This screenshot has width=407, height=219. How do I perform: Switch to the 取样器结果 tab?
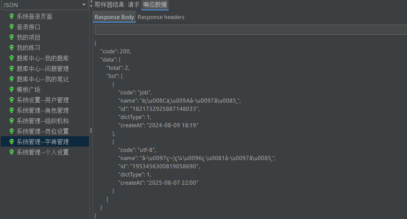(x=110, y=5)
